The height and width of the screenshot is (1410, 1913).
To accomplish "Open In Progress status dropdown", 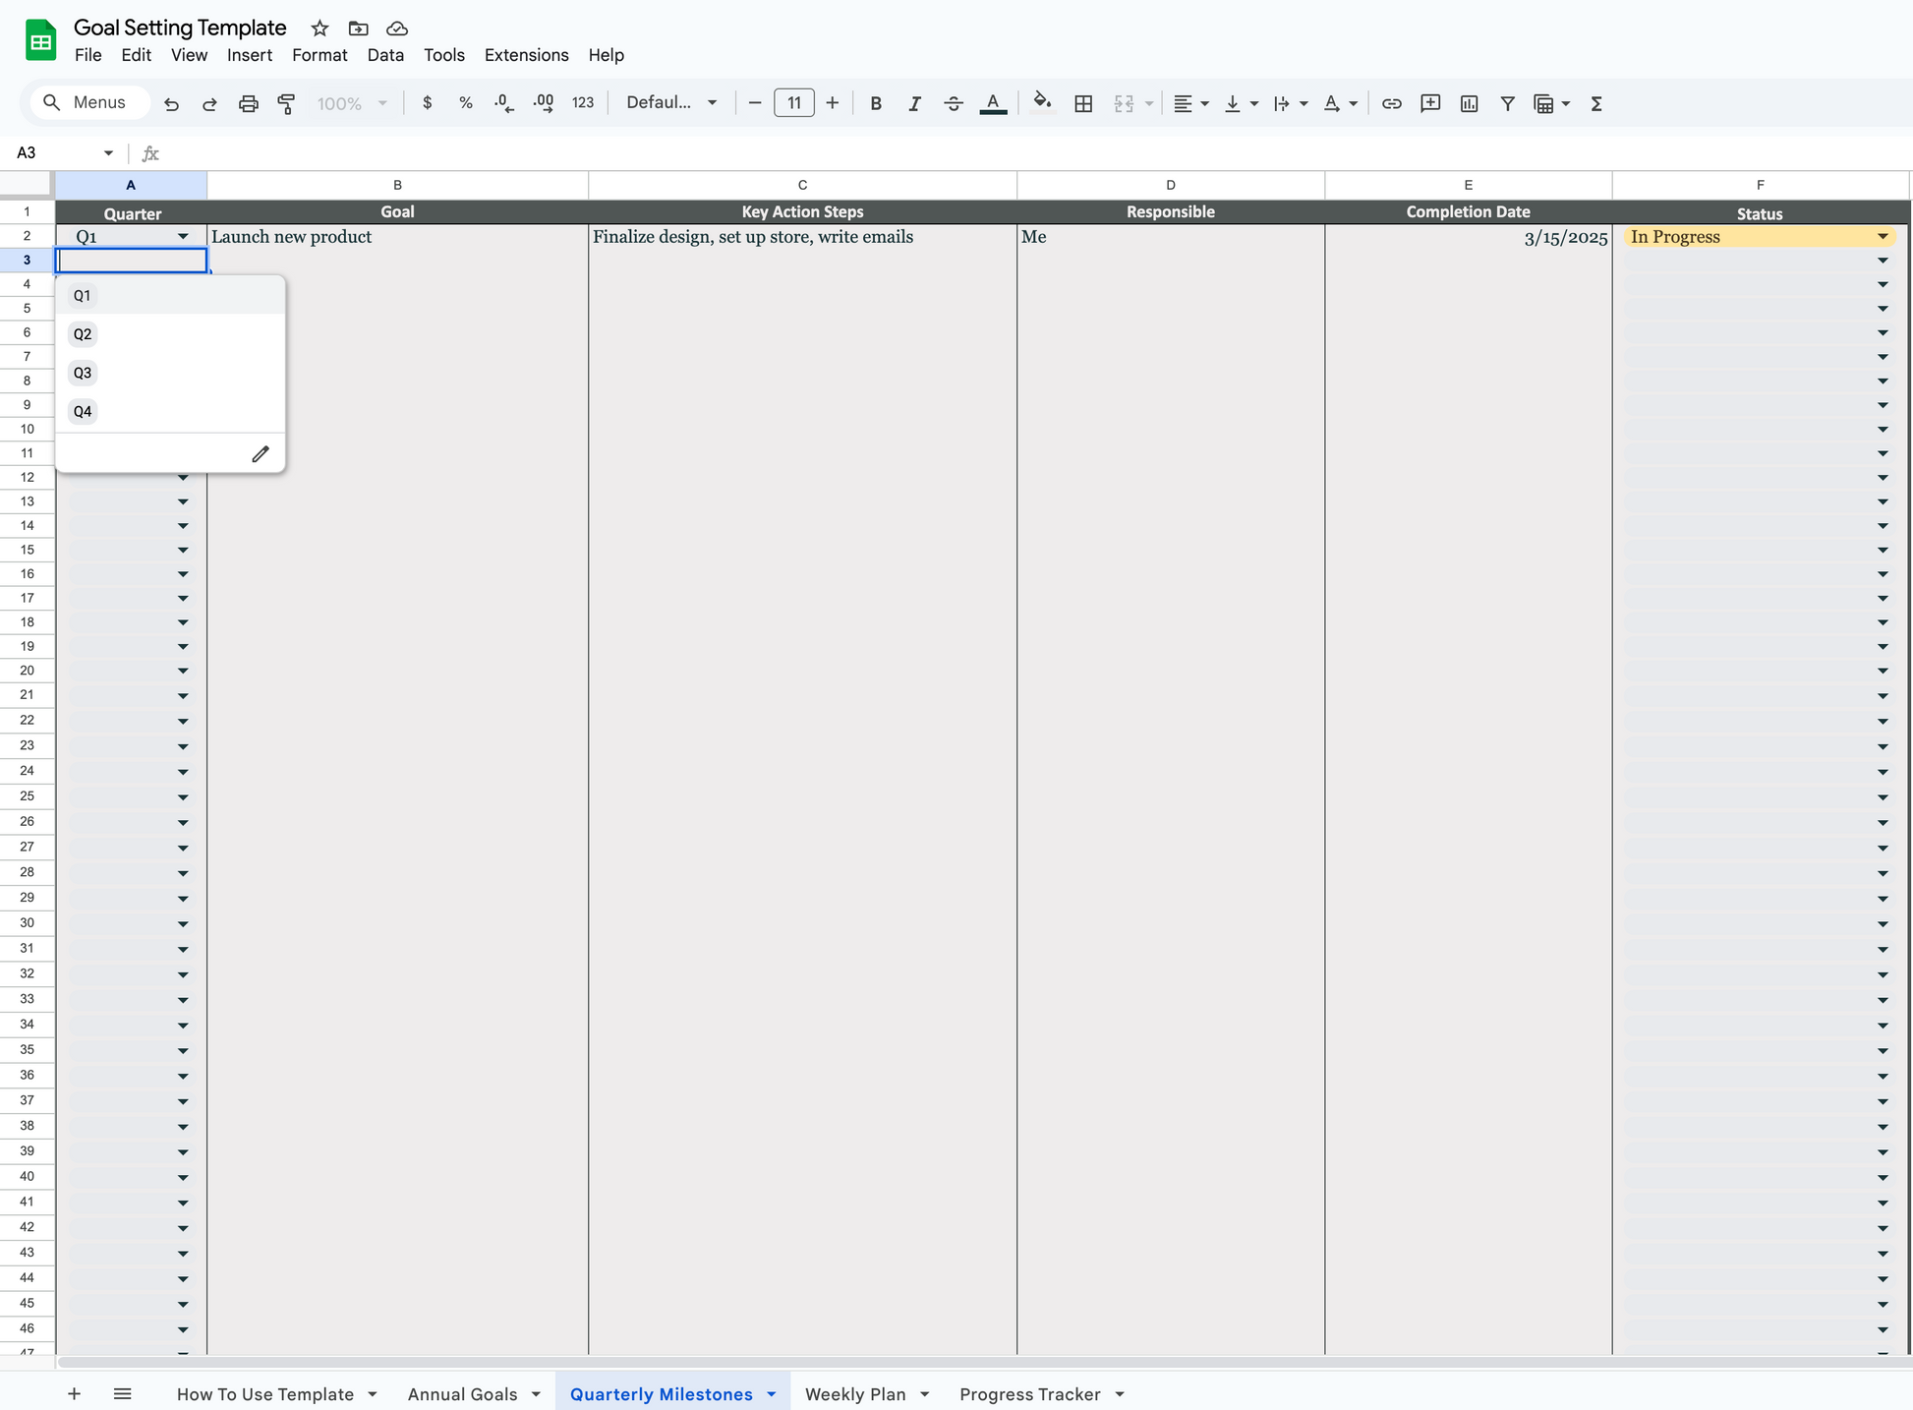I will click(x=1882, y=236).
